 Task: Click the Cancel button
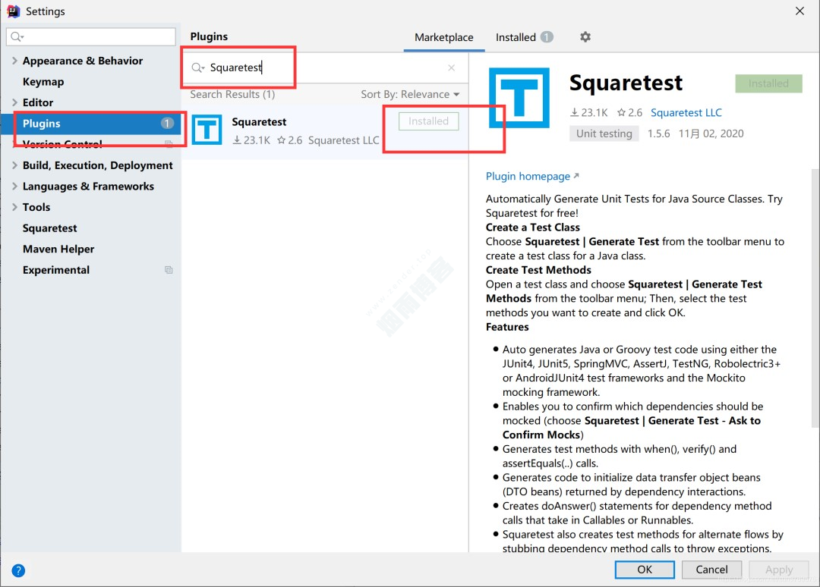point(711,570)
